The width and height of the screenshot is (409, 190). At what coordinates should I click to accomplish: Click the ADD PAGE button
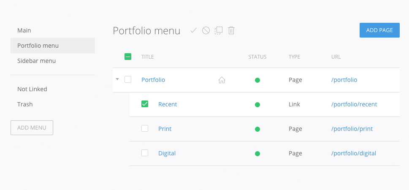(379, 30)
